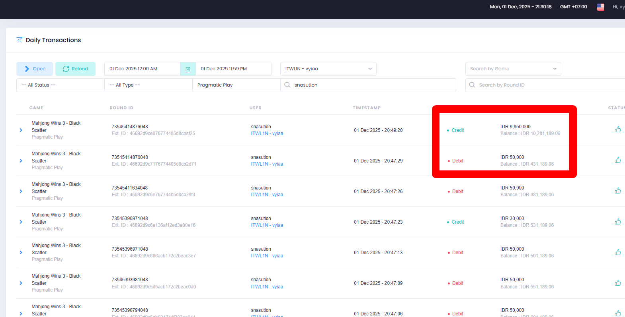The height and width of the screenshot is (317, 625).
Task: Click thumbs-up icon for 20:47:26 row
Action: pos(618,191)
